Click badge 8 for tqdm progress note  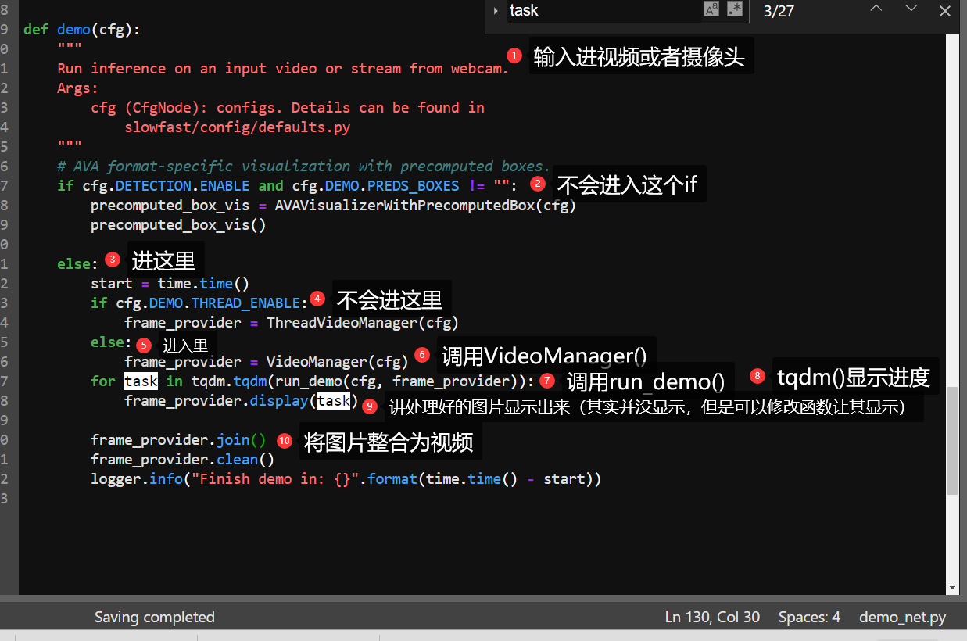coord(756,375)
